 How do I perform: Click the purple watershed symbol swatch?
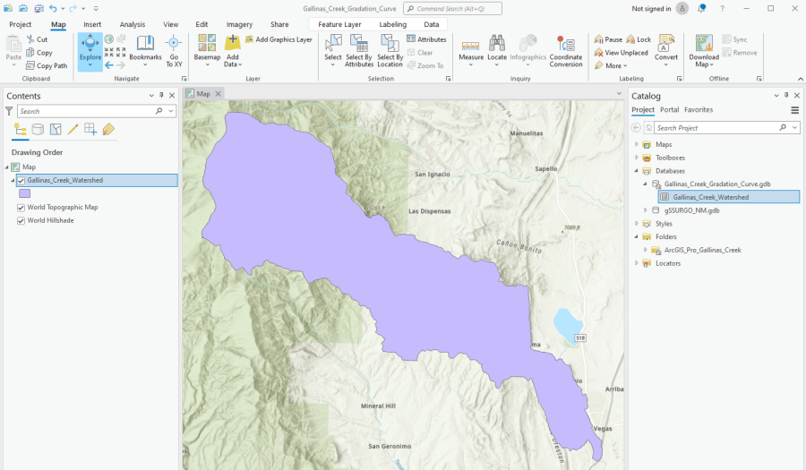click(25, 193)
